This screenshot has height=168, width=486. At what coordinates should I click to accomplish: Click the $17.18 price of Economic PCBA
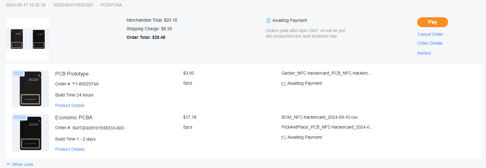click(x=190, y=117)
